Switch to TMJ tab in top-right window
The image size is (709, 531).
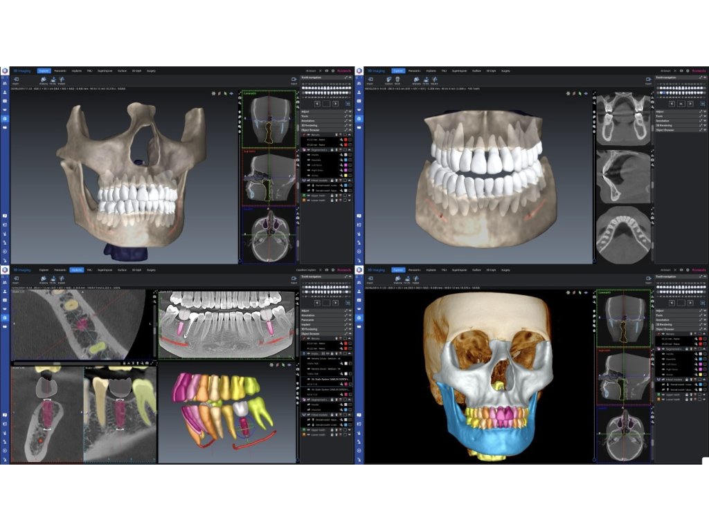click(444, 71)
